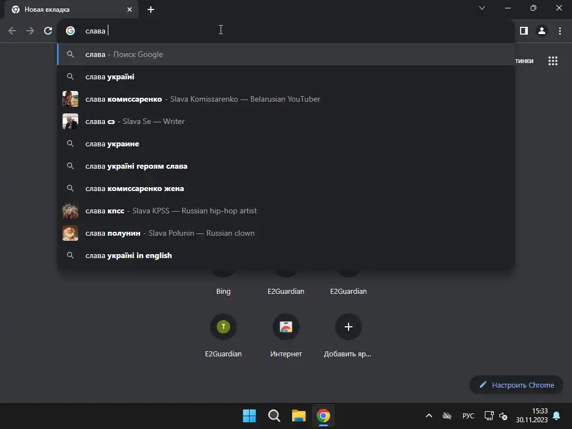Image resolution: width=572 pixels, height=429 pixels.
Task: Open the notifications bell icon
Action: click(x=557, y=416)
